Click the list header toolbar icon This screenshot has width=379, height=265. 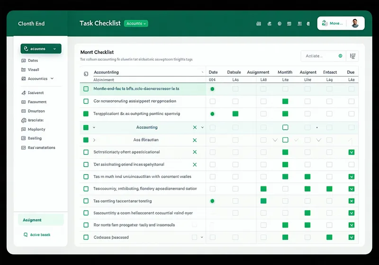pyautogui.click(x=308, y=24)
